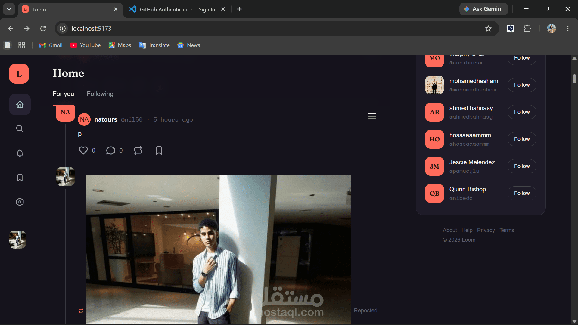Click the scrollbar down arrow
Image resolution: width=578 pixels, height=325 pixels.
click(574, 321)
